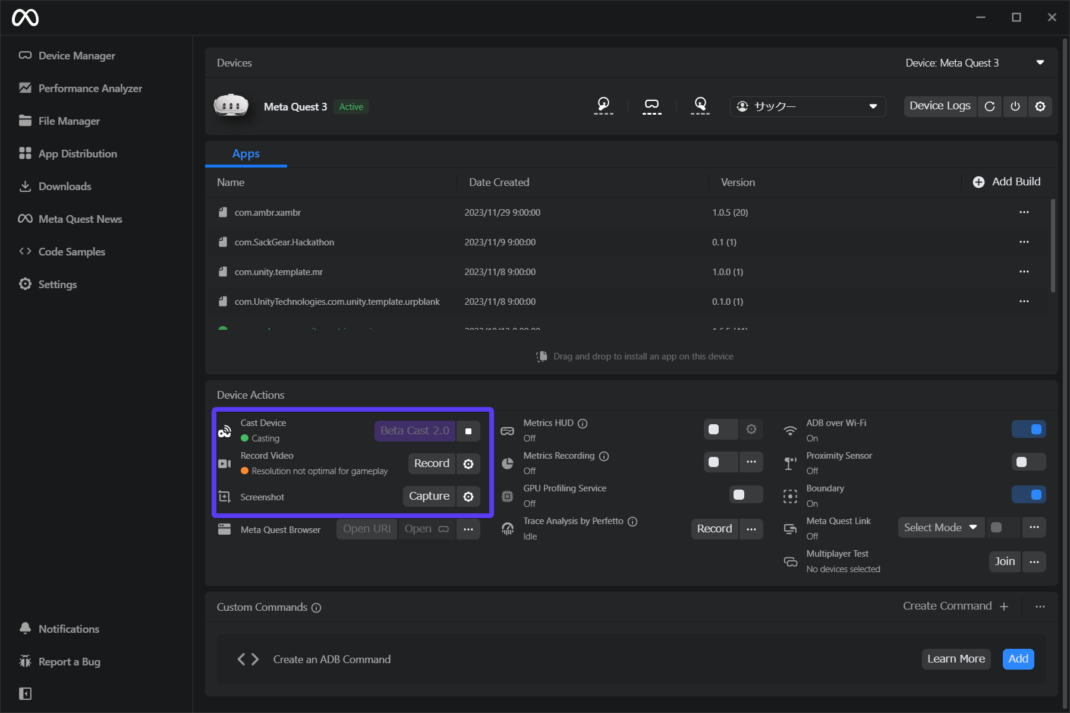The height and width of the screenshot is (713, 1070).
Task: Click the Device Logs button
Action: (x=939, y=106)
